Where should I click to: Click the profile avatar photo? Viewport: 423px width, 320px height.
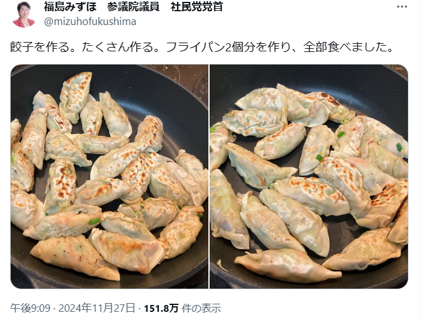click(23, 14)
